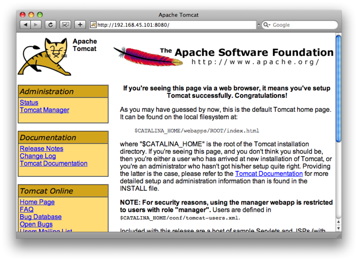This screenshot has width=358, height=261.
Task: Open the Google search magnifier dropdown
Action: pyautogui.click(x=267, y=25)
